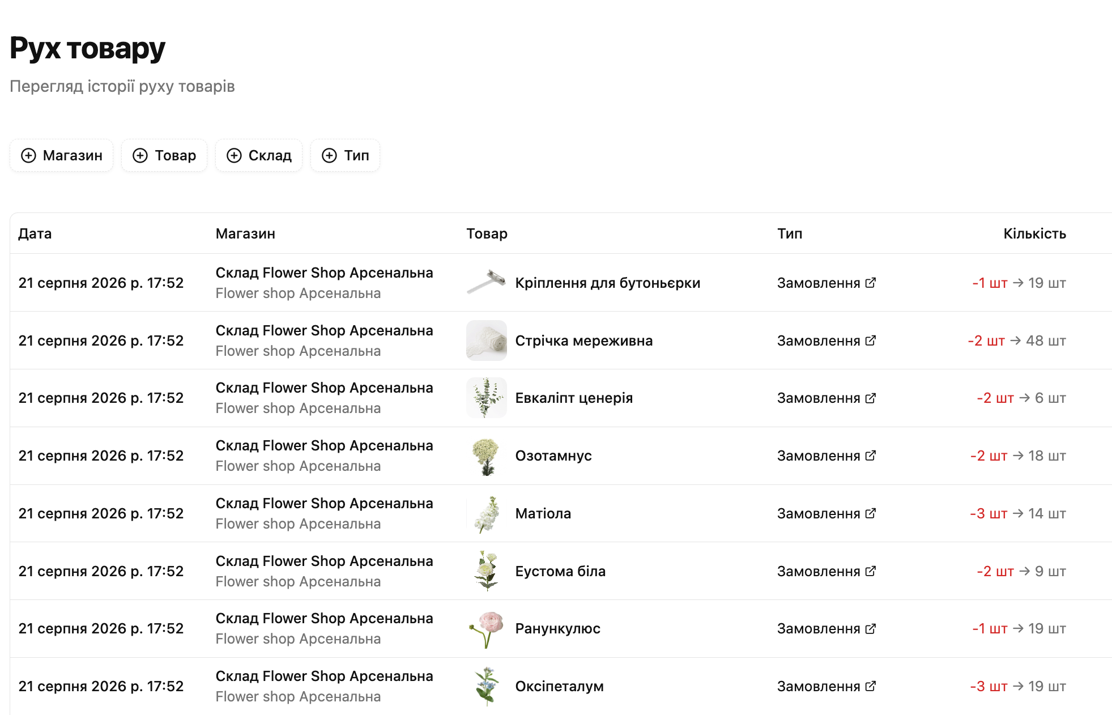Open the Тип filter dropdown
Screen dimensions: 1112x715
[x=345, y=155]
